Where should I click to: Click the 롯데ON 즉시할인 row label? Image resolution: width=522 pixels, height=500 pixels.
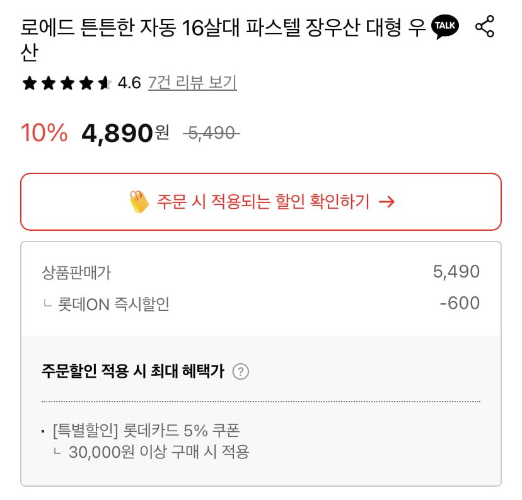coord(112,304)
